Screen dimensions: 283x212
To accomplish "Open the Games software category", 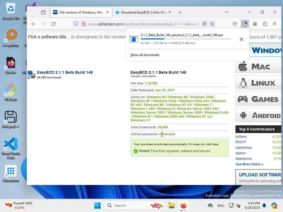I will [258, 99].
